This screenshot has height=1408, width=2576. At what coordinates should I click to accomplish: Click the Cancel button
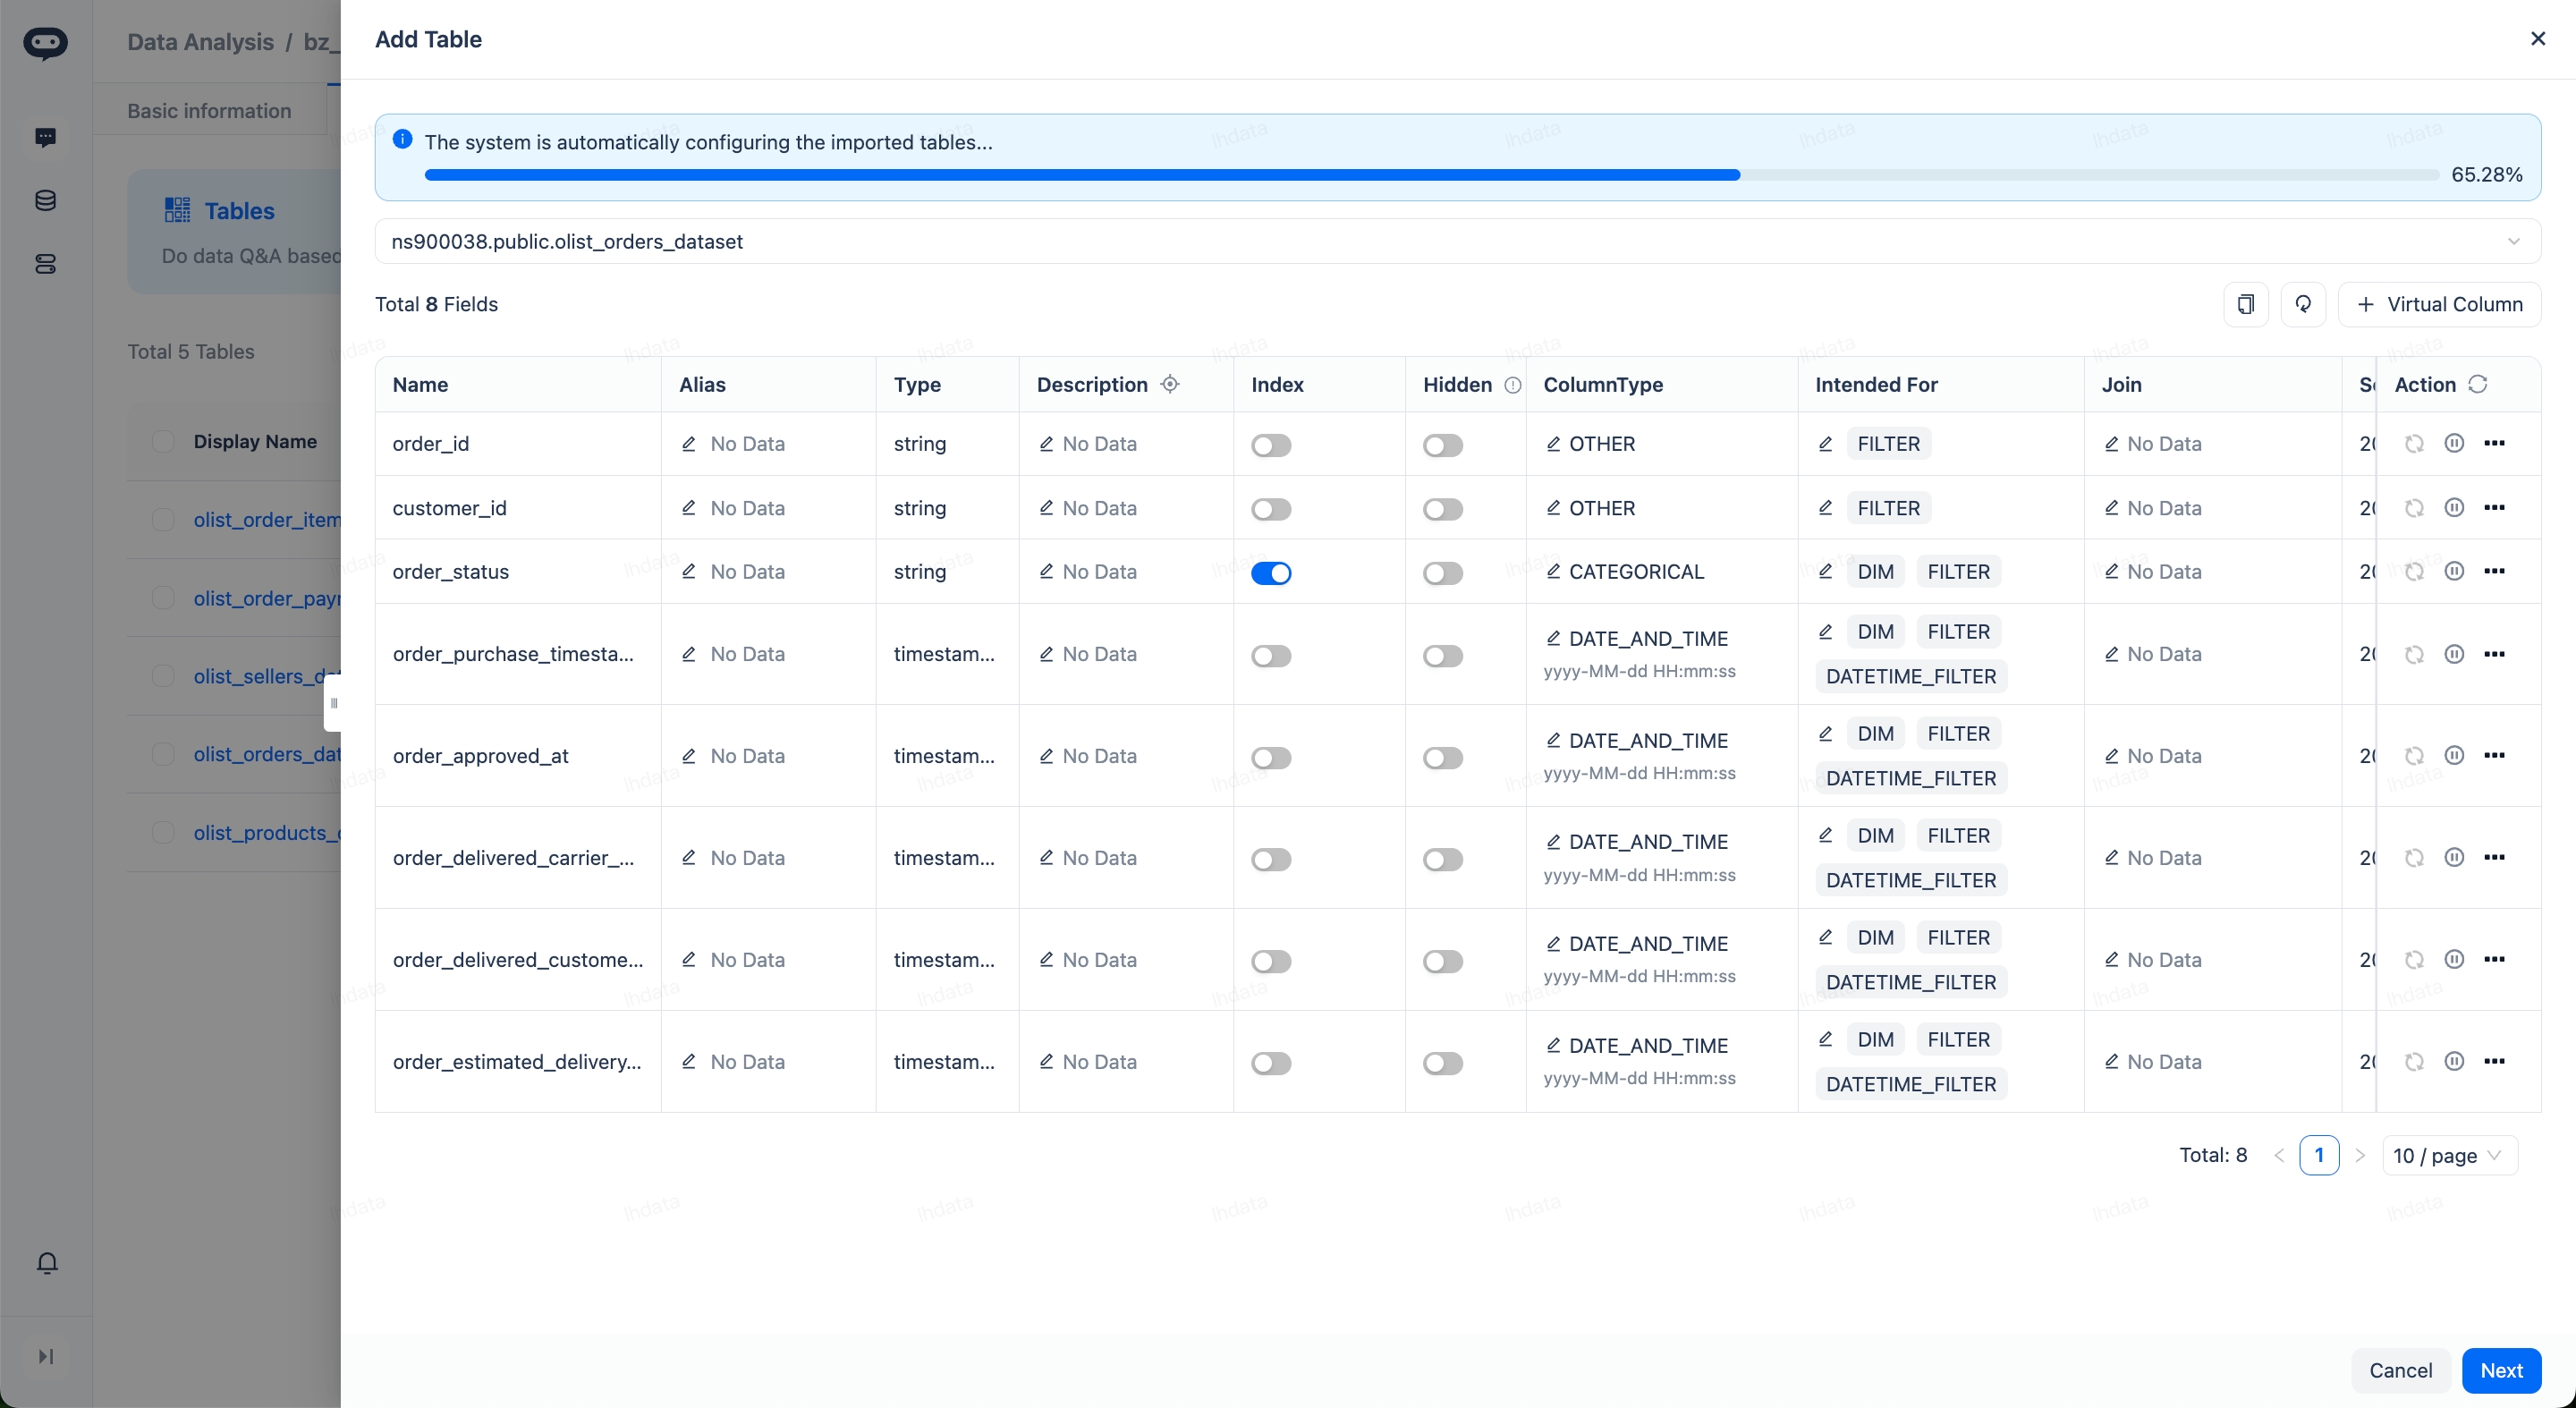point(2400,1370)
